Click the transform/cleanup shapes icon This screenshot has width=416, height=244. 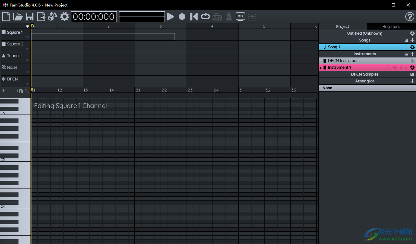point(53,17)
